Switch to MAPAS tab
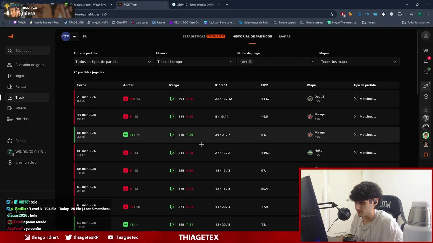Viewport: 433px width, 243px height. [284, 36]
